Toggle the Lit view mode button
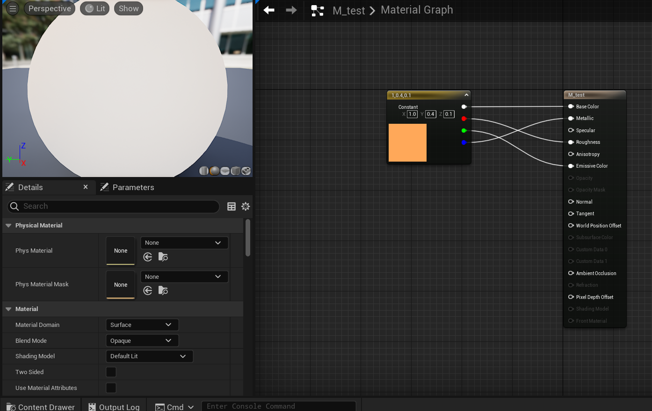 click(x=95, y=8)
